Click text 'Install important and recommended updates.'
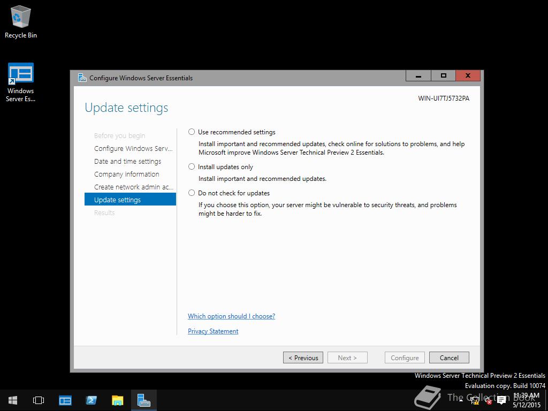Screen dimensions: 548x411 click(x=262, y=179)
